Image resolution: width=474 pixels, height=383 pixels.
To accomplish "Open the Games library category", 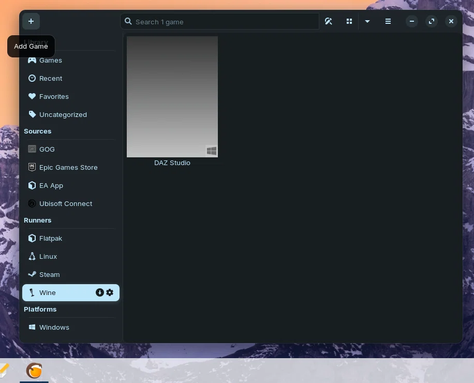I will (71, 60).
